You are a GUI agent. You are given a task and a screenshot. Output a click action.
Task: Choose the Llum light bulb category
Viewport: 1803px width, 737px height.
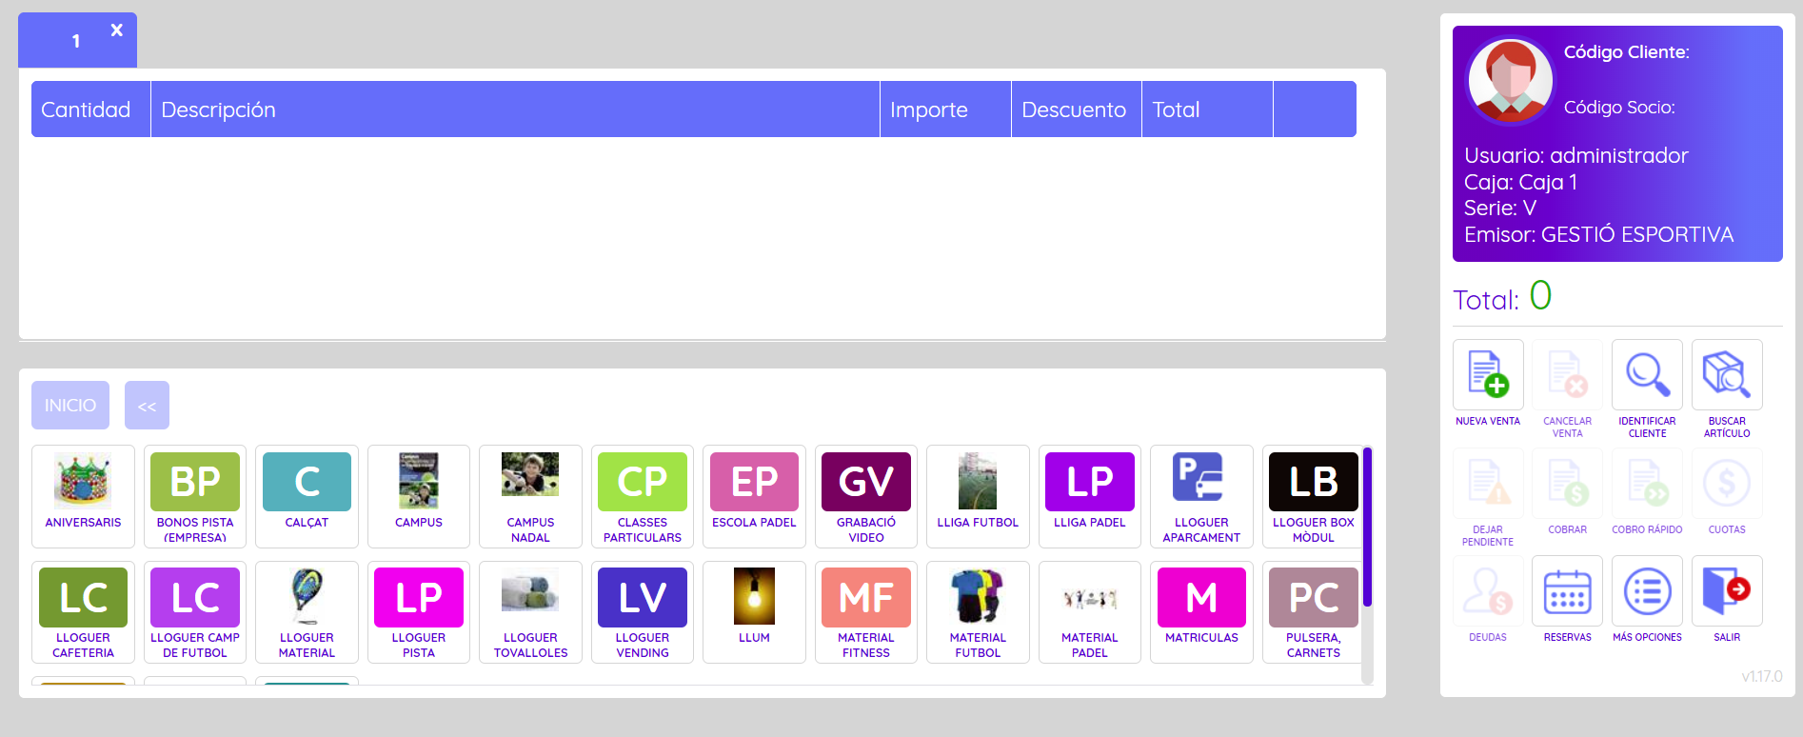(754, 612)
